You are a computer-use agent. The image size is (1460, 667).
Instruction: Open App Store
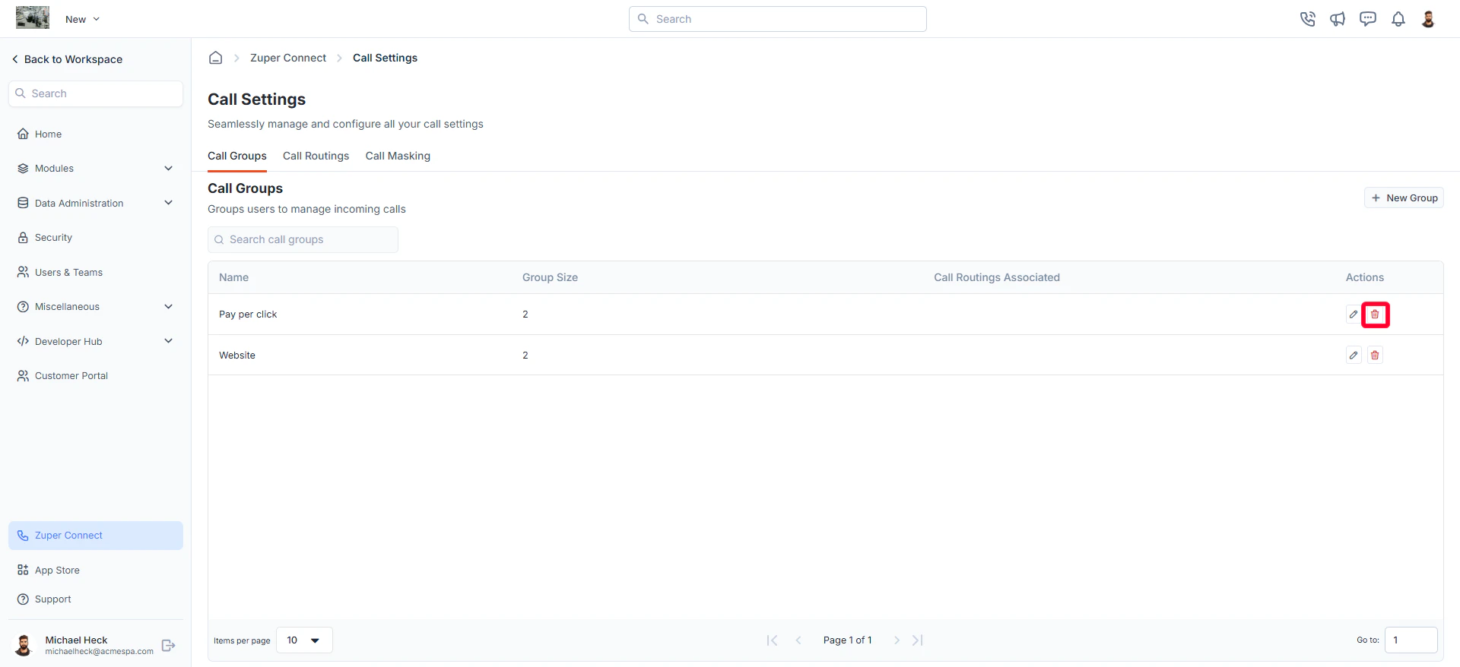pos(57,571)
